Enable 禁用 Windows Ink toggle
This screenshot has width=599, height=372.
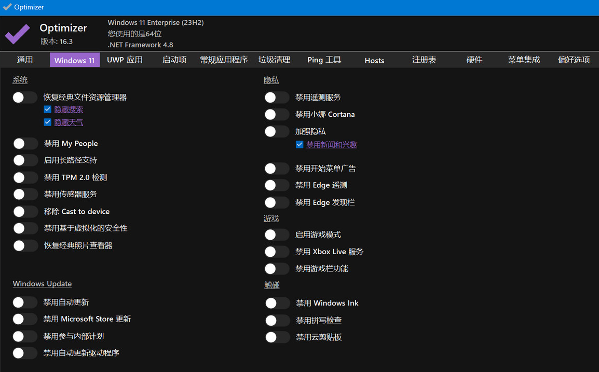coord(277,303)
